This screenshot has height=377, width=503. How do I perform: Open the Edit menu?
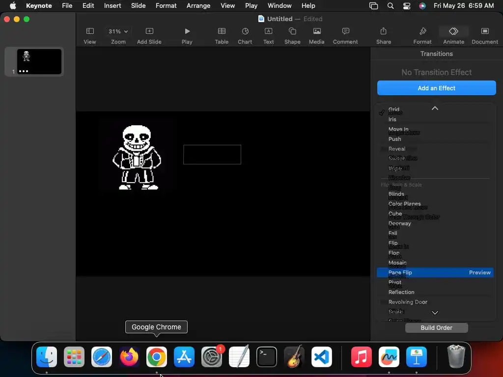(88, 6)
